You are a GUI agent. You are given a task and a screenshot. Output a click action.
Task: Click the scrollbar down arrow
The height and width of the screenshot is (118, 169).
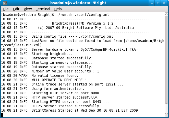(x=166, y=115)
